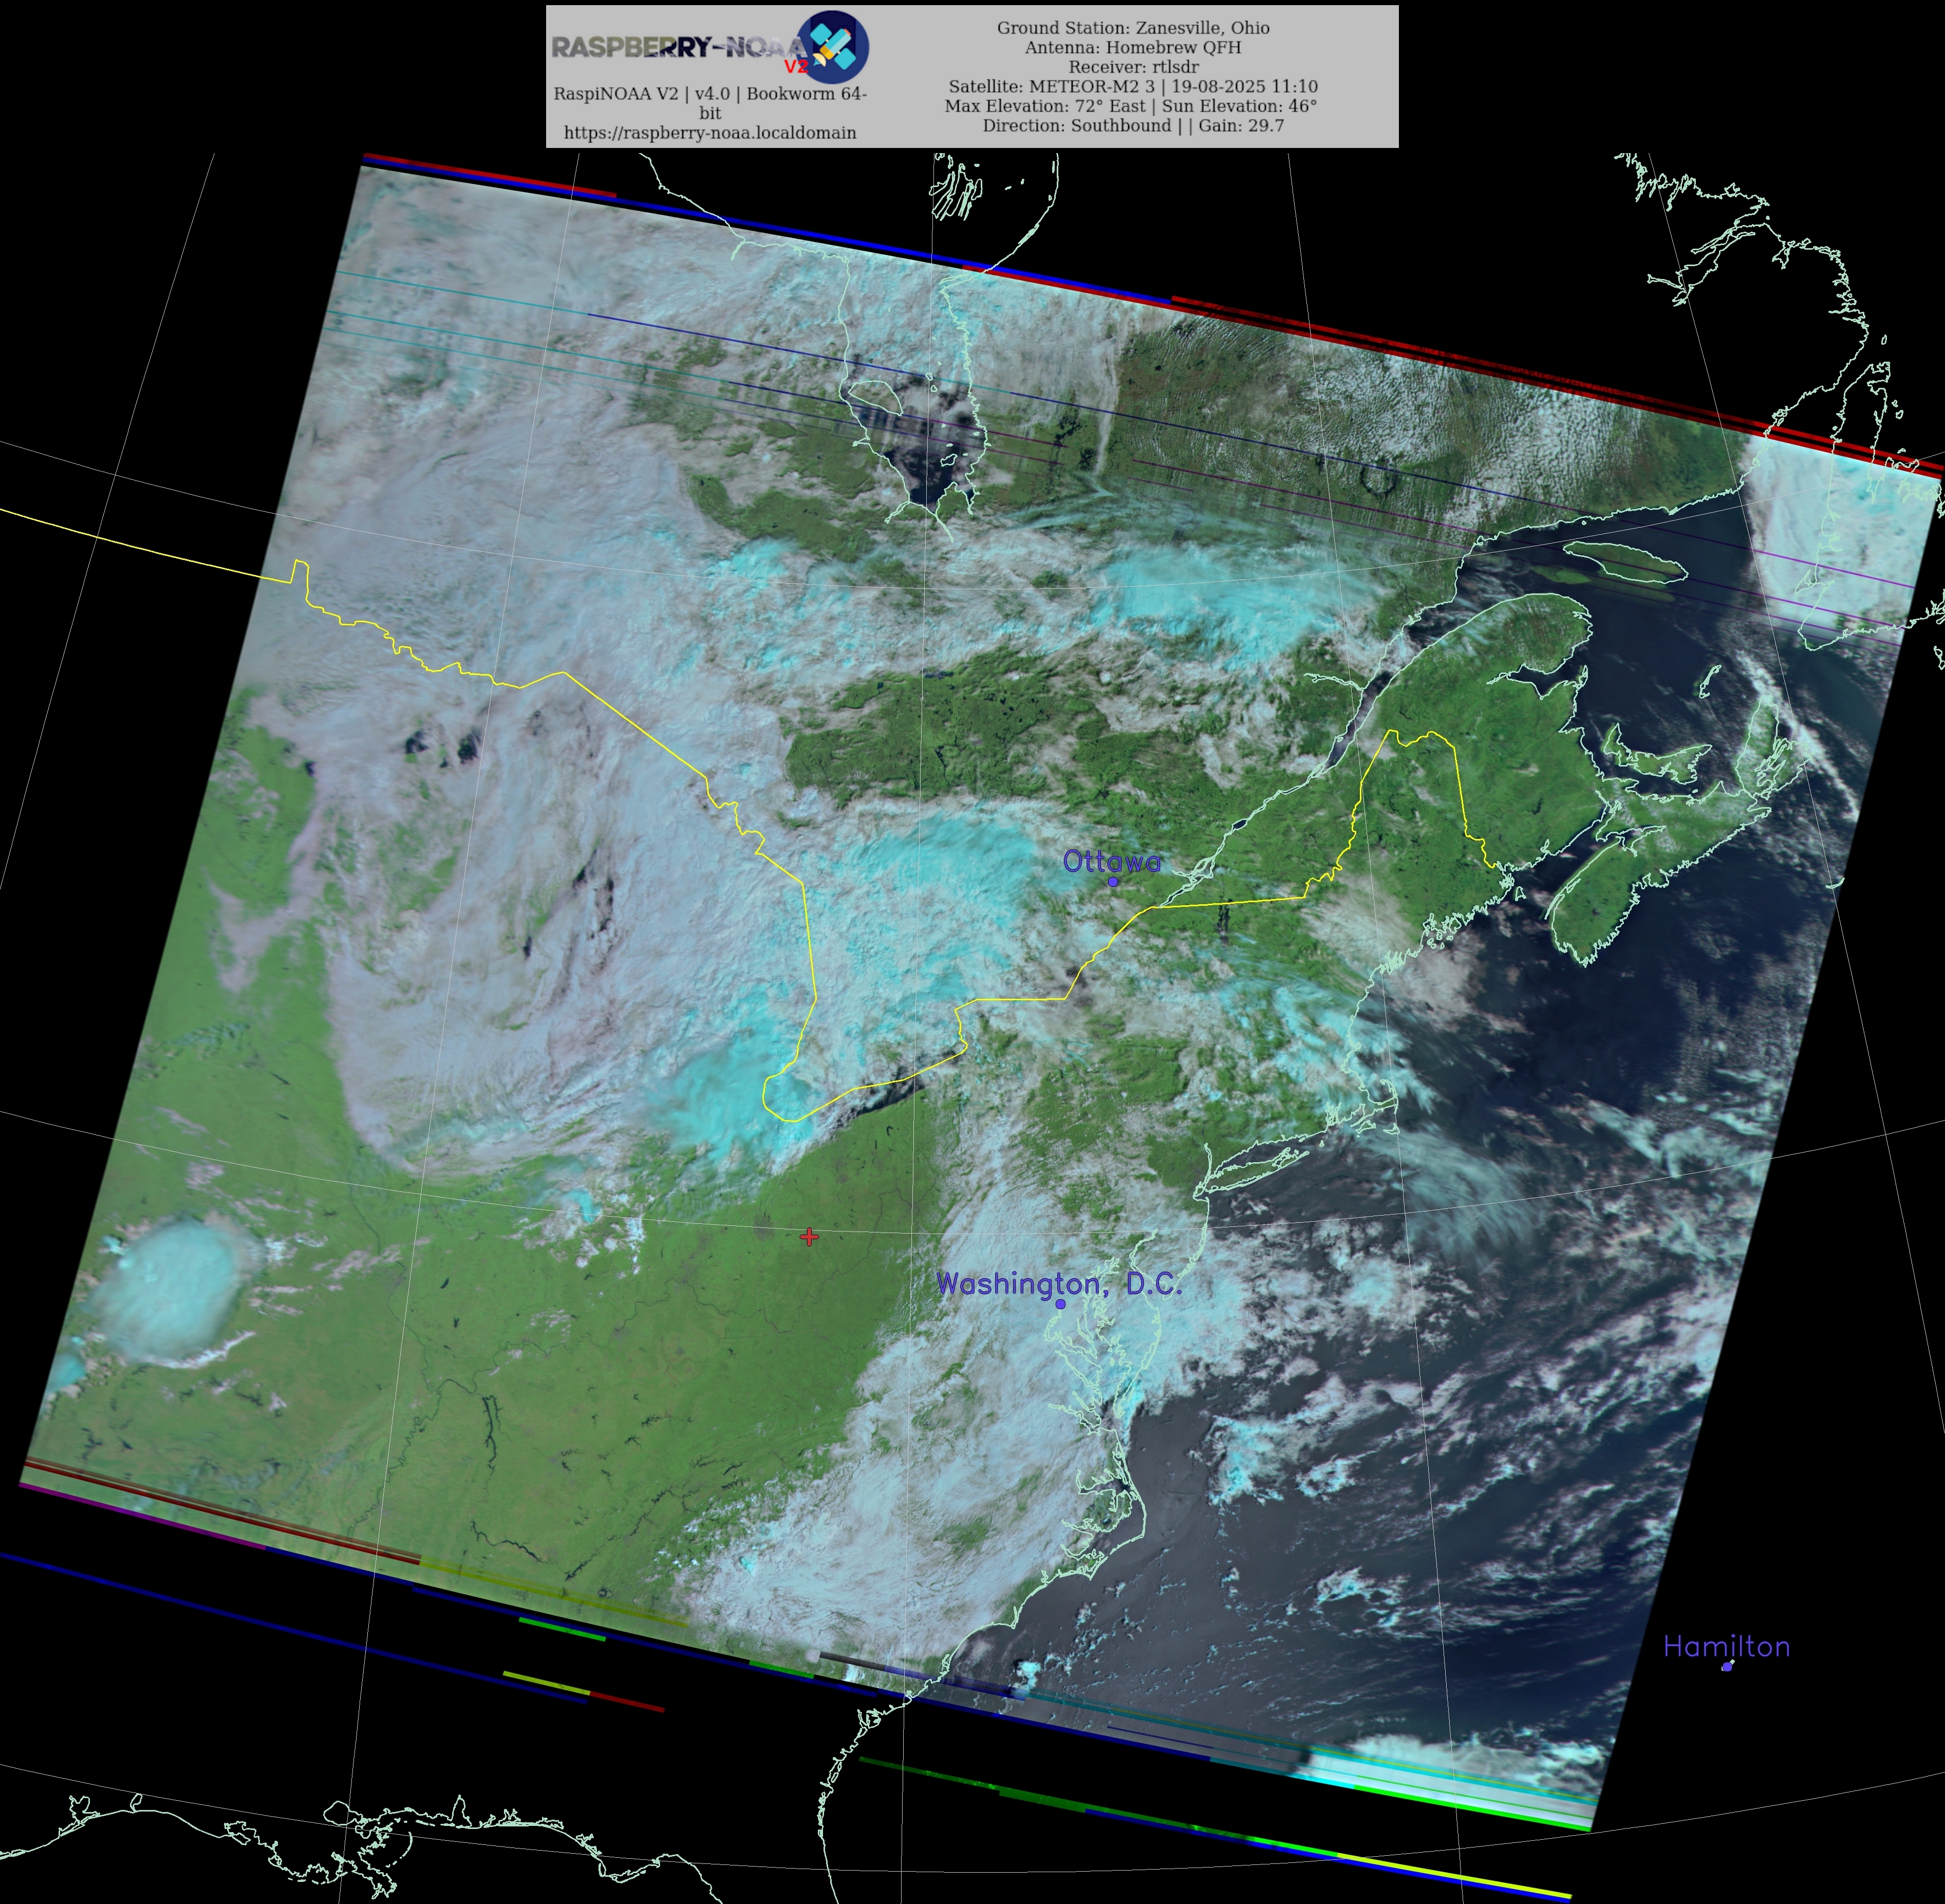This screenshot has width=1945, height=1904.
Task: Click the RaspiNOAA V2 v4.0 version text
Action: tap(710, 94)
